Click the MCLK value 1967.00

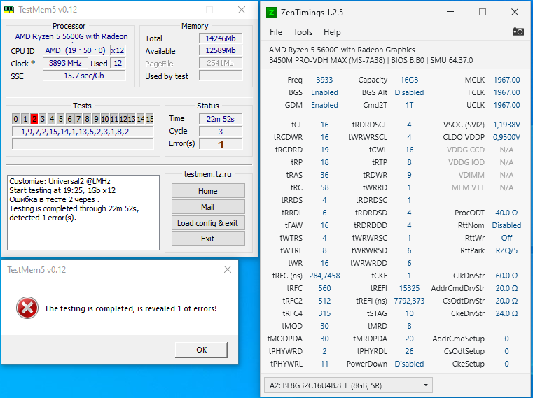(506, 80)
